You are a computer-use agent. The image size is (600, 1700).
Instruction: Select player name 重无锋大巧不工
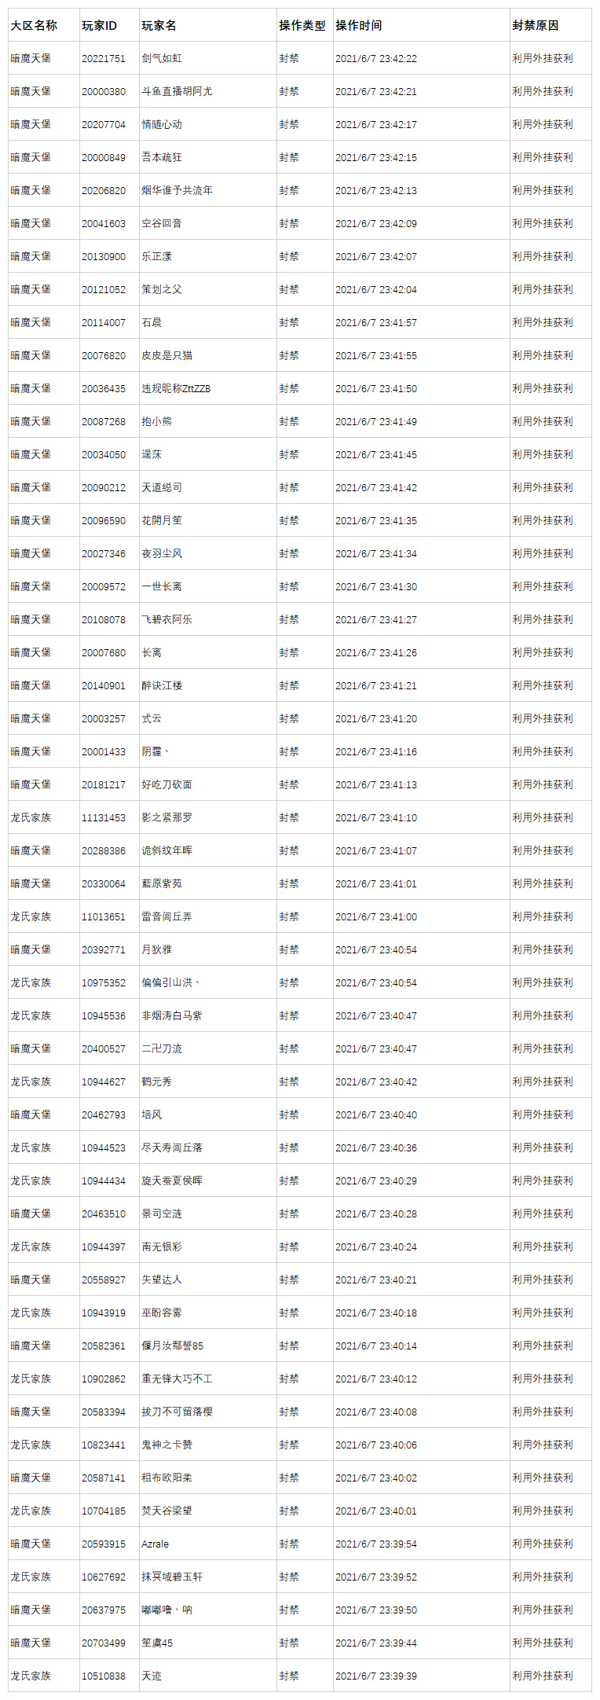(177, 1379)
